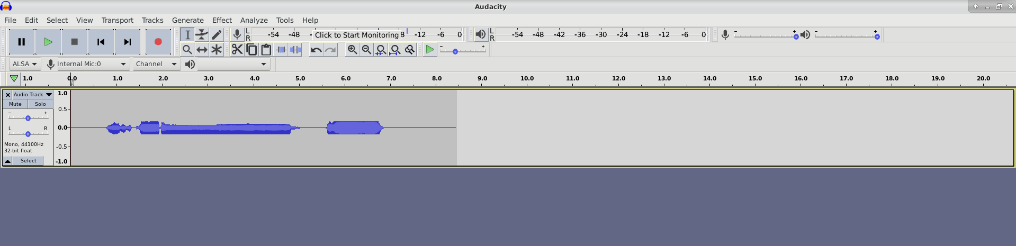Click the track Select button

(x=29, y=161)
